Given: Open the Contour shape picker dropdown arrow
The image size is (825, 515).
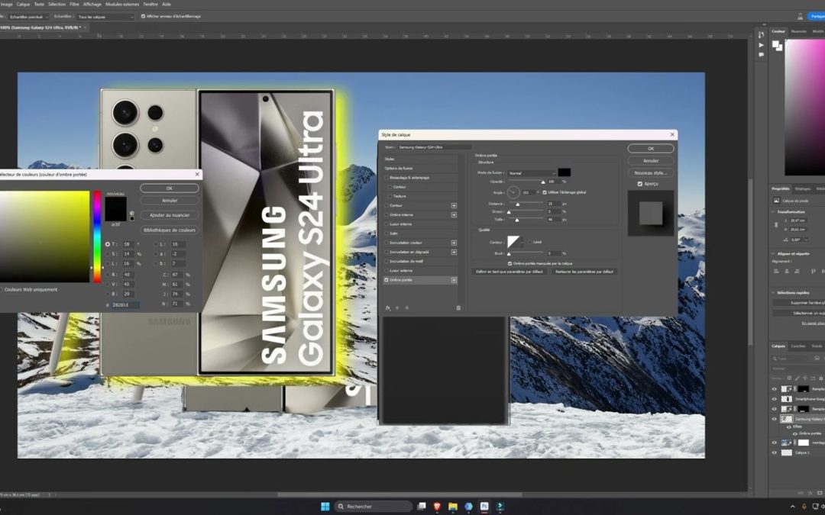Looking at the screenshot, I should click(x=523, y=243).
